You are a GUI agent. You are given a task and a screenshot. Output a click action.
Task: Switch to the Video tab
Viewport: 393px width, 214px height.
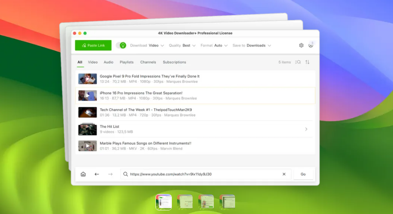(x=93, y=62)
